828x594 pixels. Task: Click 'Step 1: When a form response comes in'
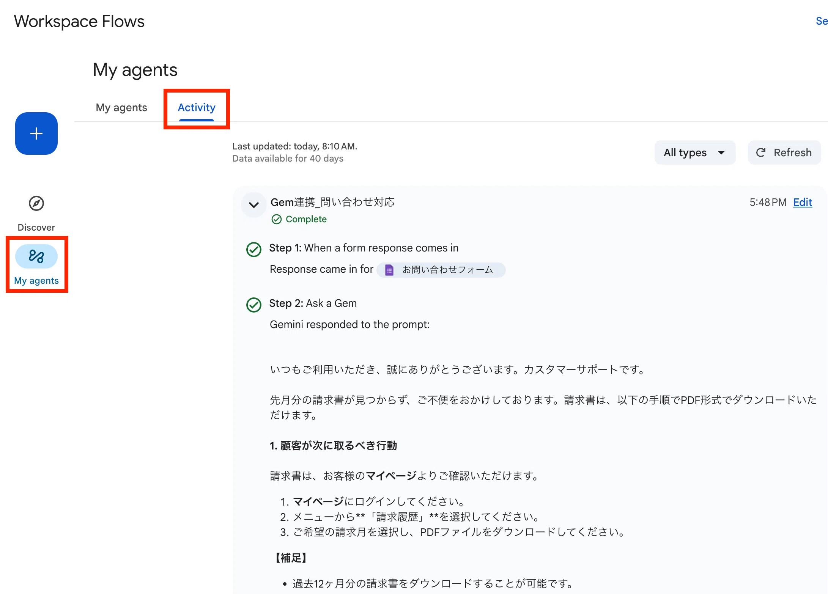(364, 248)
